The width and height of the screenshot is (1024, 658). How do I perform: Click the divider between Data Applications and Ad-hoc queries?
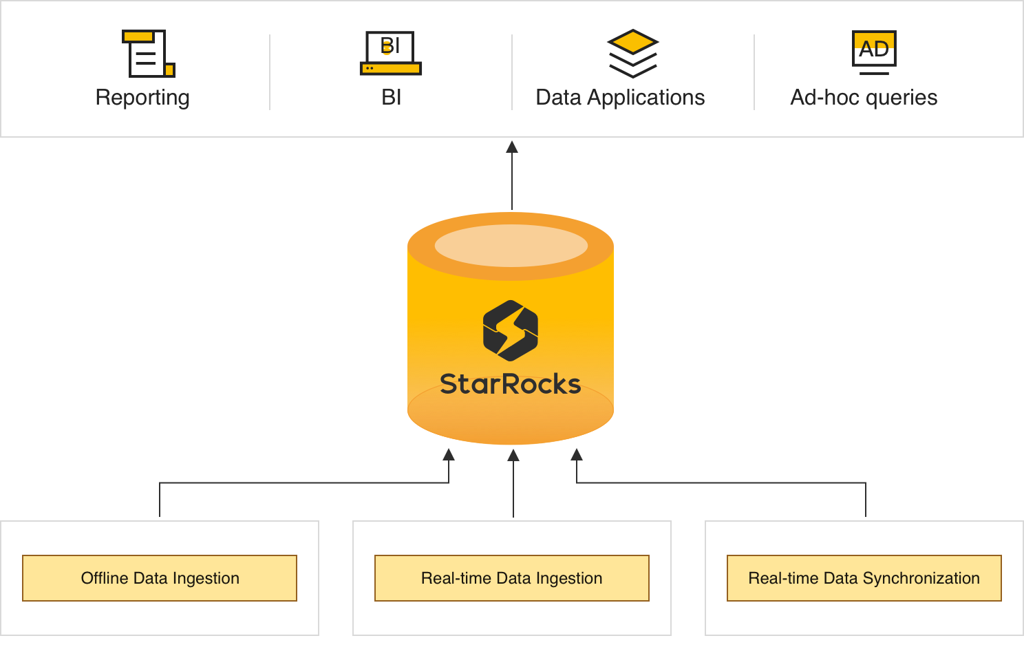tap(754, 72)
